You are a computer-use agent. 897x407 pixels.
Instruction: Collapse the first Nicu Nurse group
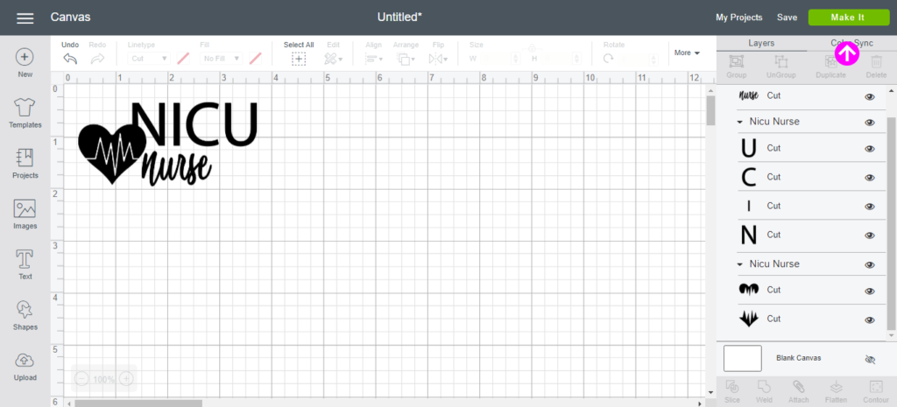[740, 122]
